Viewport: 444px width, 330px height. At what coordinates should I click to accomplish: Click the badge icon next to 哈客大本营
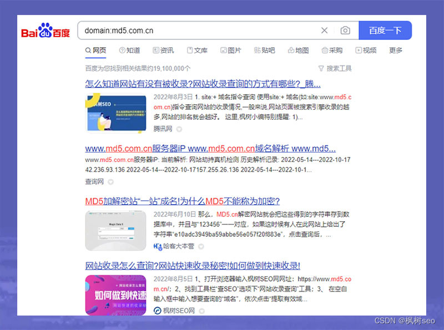pyautogui.click(x=201, y=246)
